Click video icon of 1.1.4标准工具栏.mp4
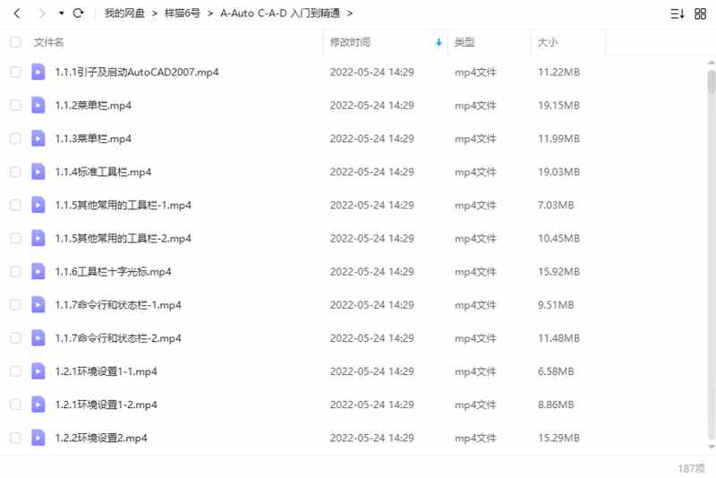The width and height of the screenshot is (716, 478). click(38, 172)
